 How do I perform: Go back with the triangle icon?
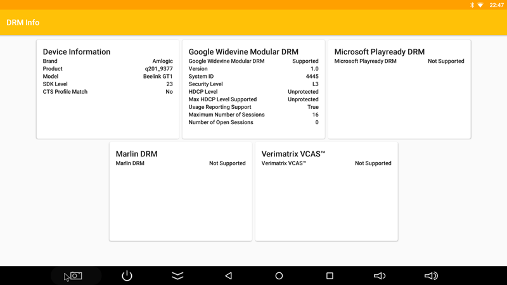228,275
